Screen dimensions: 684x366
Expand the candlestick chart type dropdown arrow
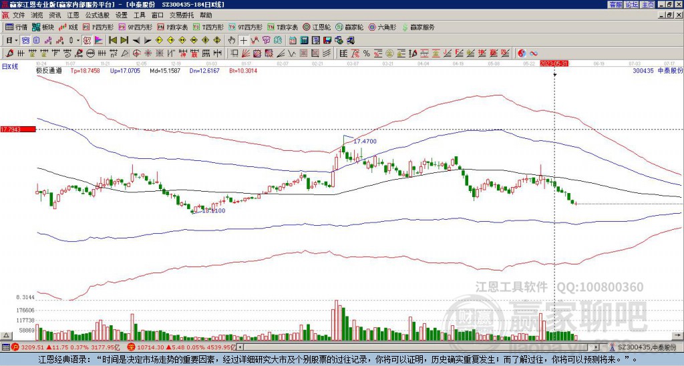[x=78, y=41]
